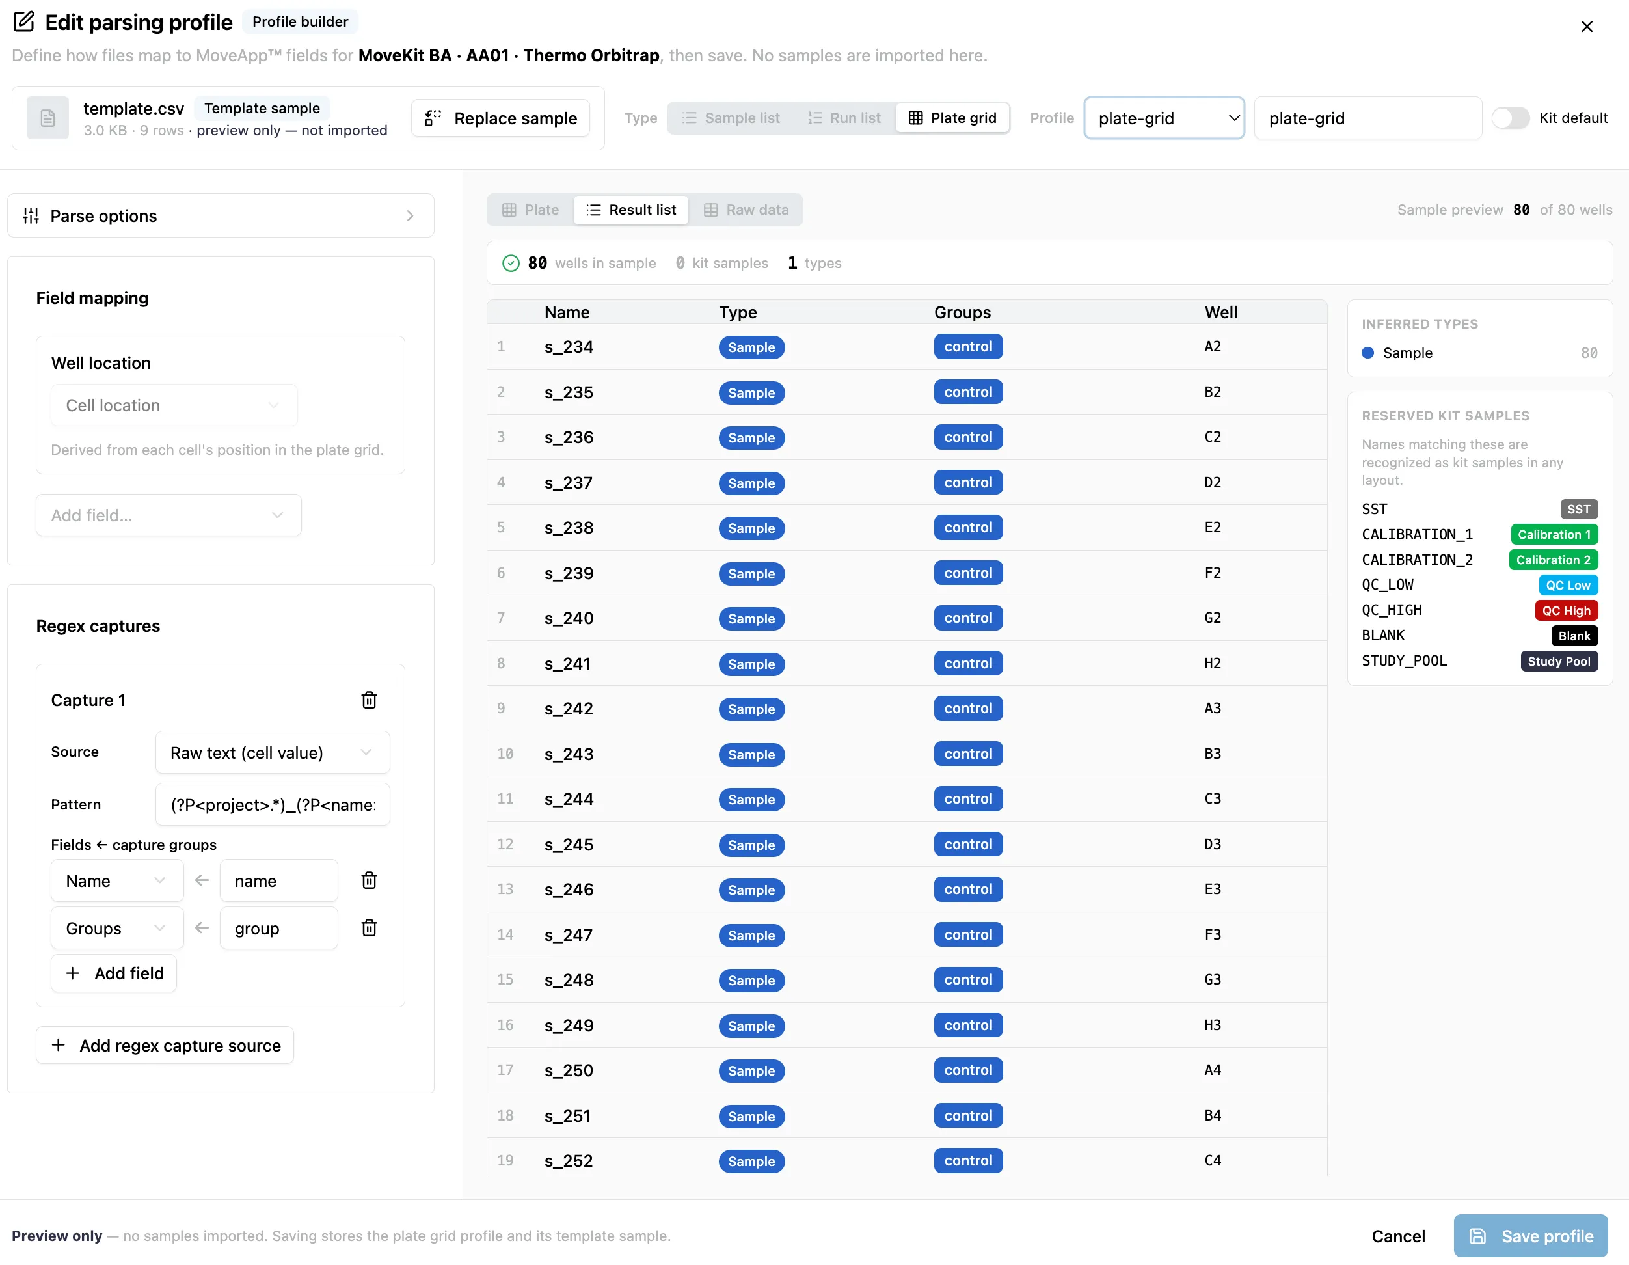Click the edit pencil icon beside title
The height and width of the screenshot is (1265, 1629).
(x=24, y=21)
